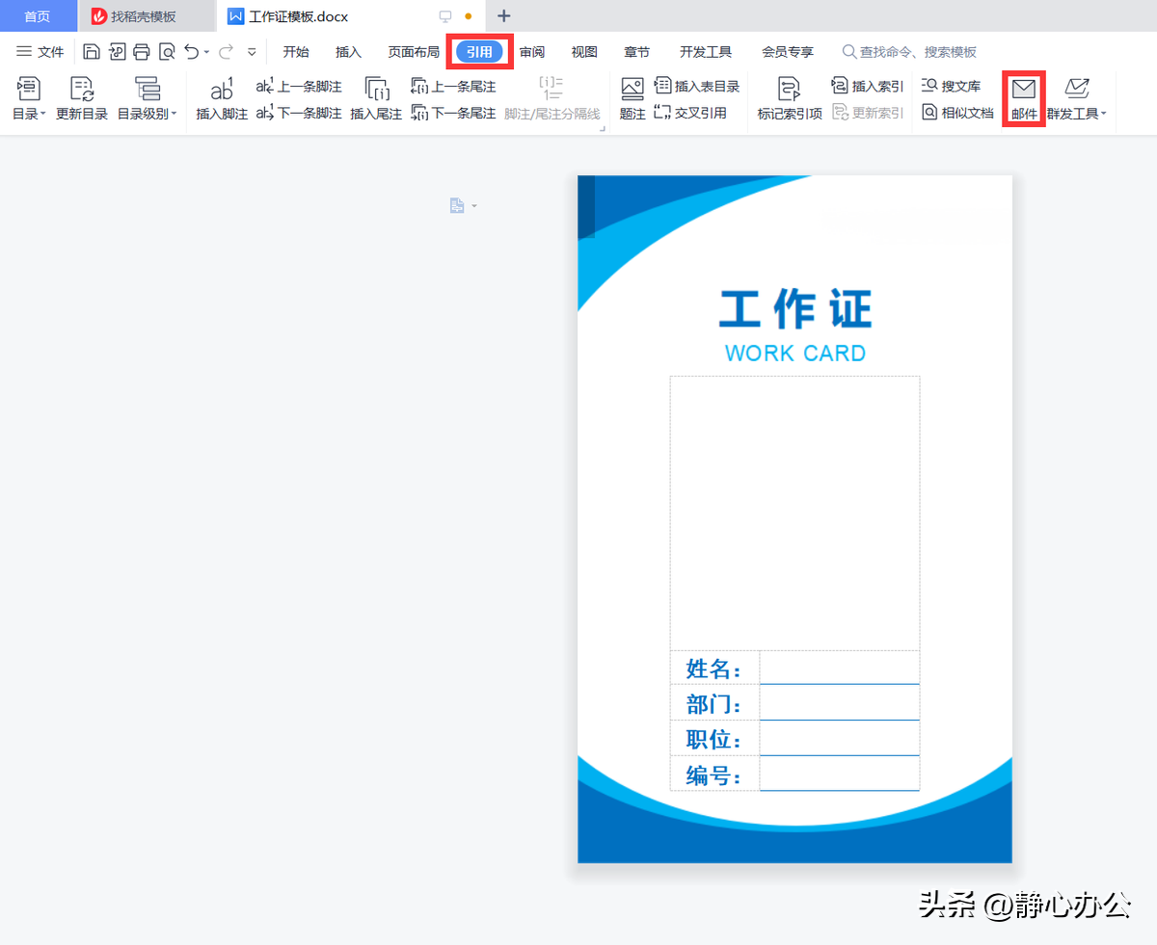Click the new tab plus button

coord(503,16)
